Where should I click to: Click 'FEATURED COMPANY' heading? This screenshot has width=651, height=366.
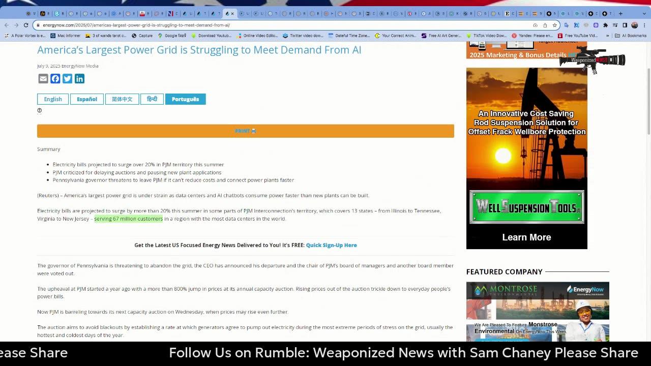click(505, 271)
